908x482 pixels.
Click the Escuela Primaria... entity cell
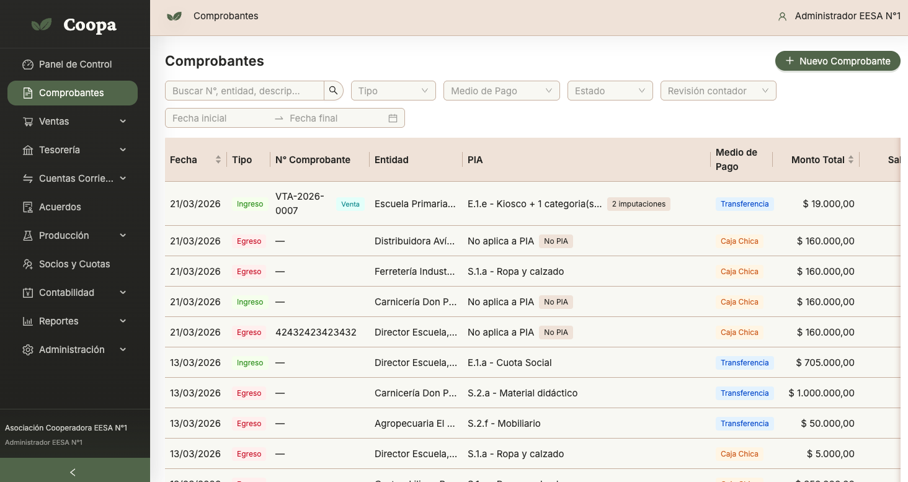(x=416, y=203)
